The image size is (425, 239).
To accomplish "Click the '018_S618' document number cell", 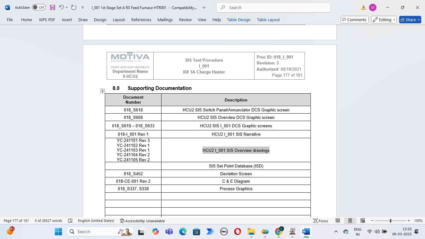I will (x=133, y=110).
